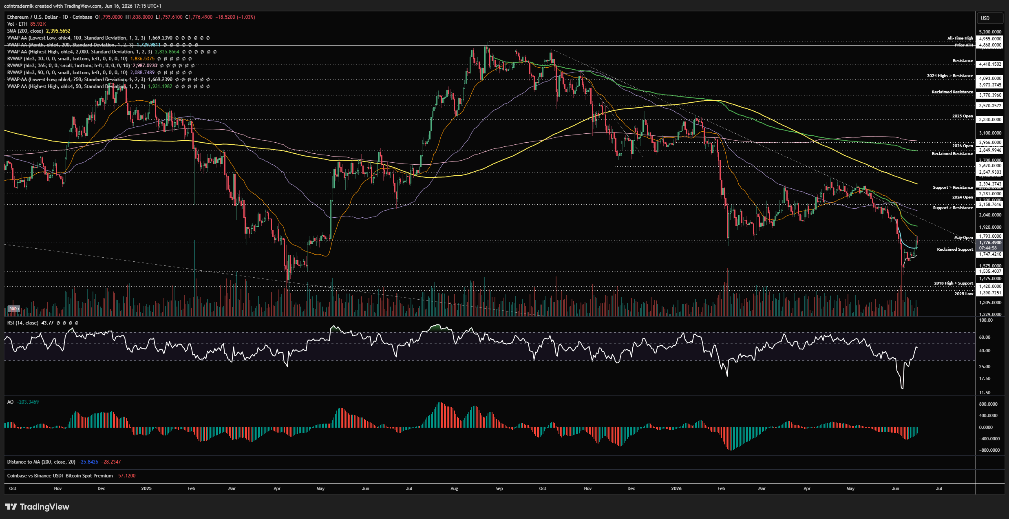1009x519 pixels.
Task: Click the Distance to MA legend
Action: coord(41,462)
